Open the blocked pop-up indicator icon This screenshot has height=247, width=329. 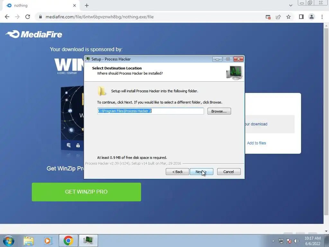pos(268,17)
